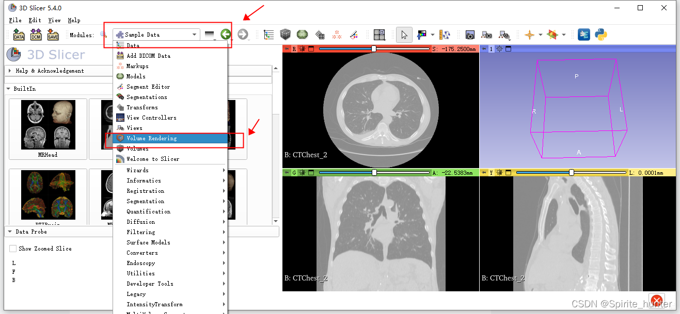The image size is (680, 314).
Task: Capture a screenshot with the camera icon
Action: coord(470,35)
